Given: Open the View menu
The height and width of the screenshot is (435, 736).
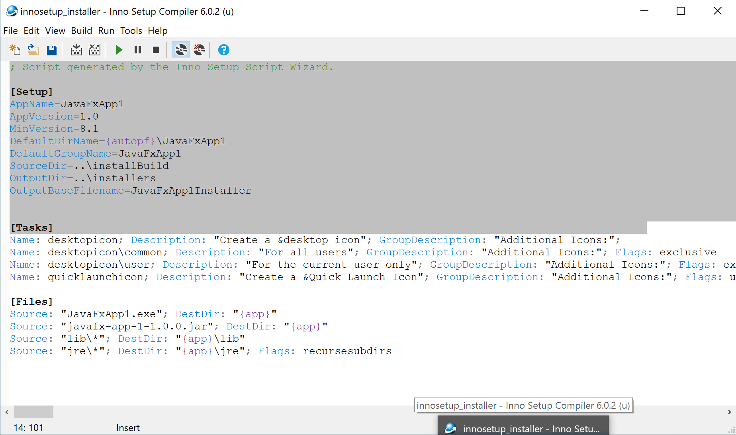Looking at the screenshot, I should pos(55,31).
